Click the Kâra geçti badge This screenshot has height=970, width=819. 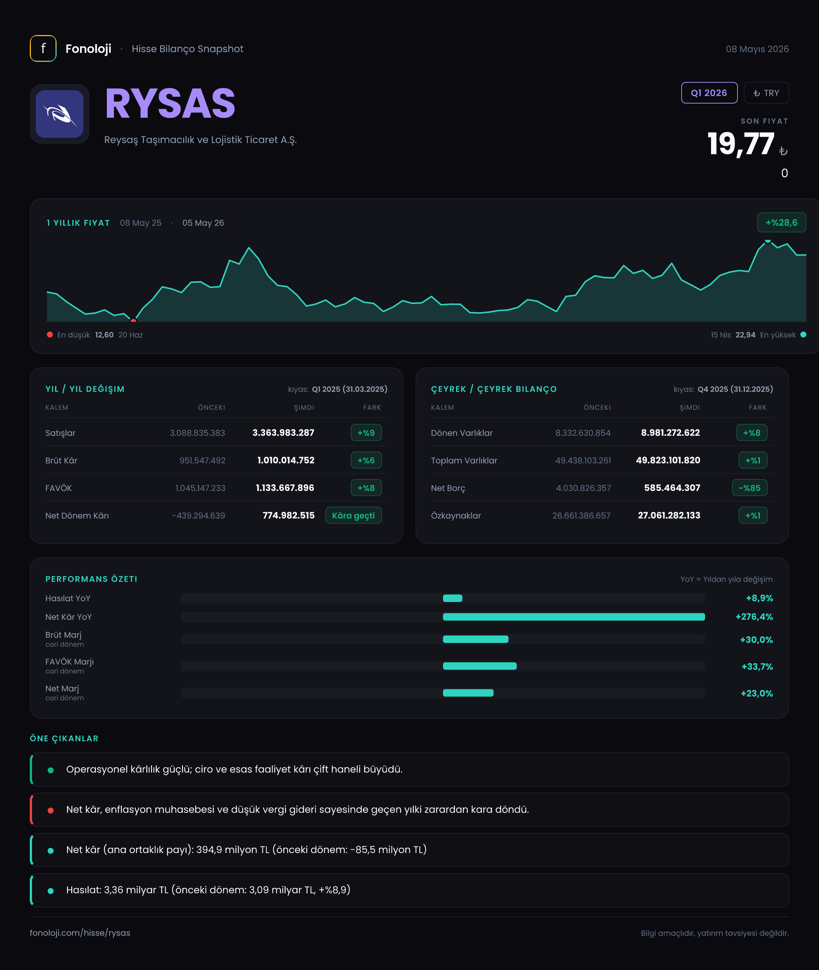point(353,515)
